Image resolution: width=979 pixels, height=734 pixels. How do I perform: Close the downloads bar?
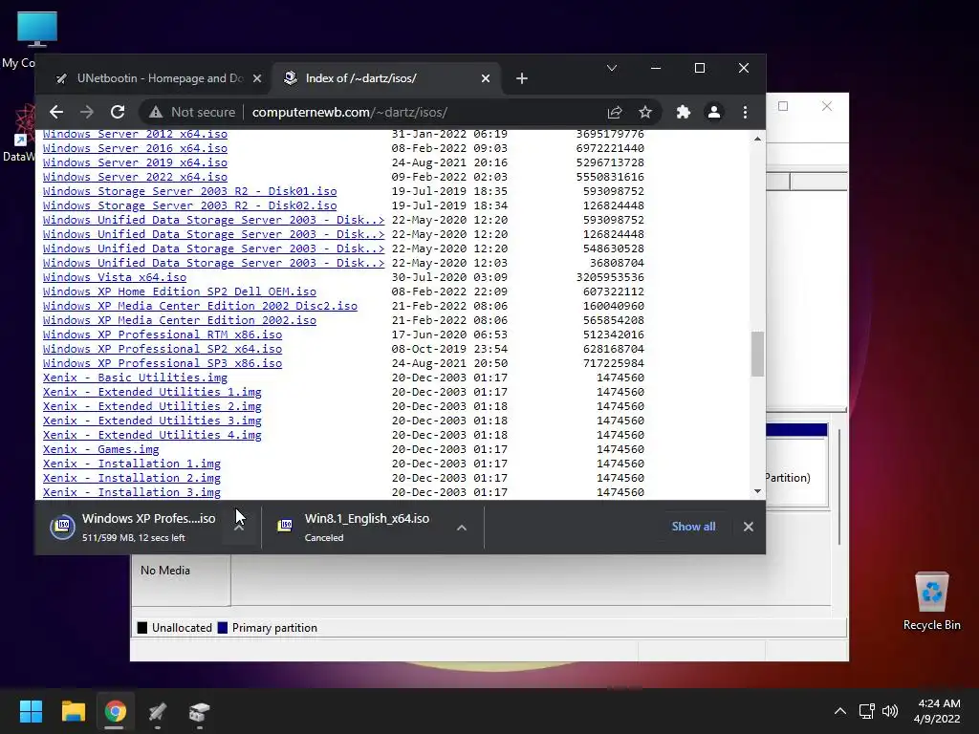click(748, 527)
